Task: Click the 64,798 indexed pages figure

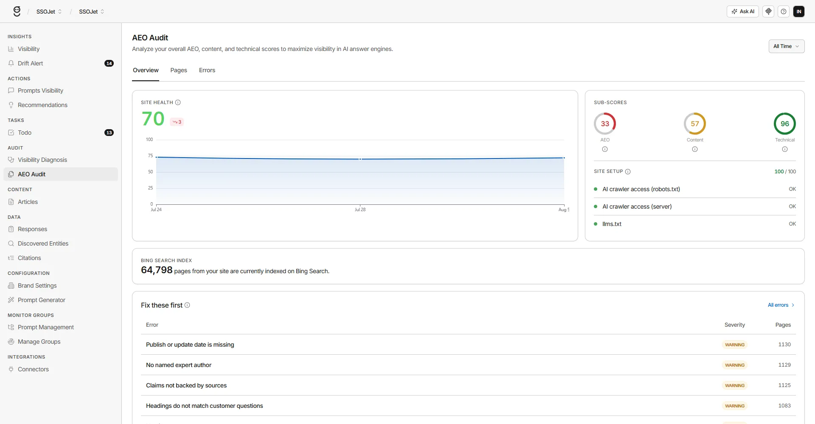Action: click(x=157, y=270)
